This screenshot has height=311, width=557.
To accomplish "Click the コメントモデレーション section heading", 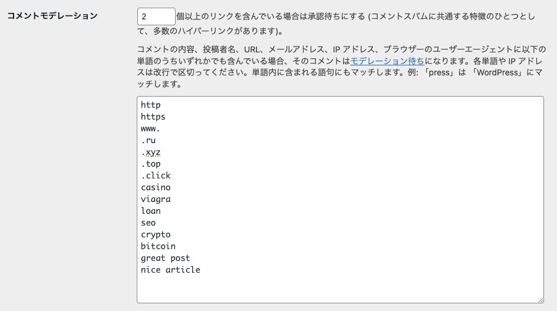I will pyautogui.click(x=52, y=15).
